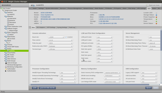Select Power Distribution Units in tree
Image resolution: width=162 pixels, height=93 pixels.
click(x=15, y=26)
